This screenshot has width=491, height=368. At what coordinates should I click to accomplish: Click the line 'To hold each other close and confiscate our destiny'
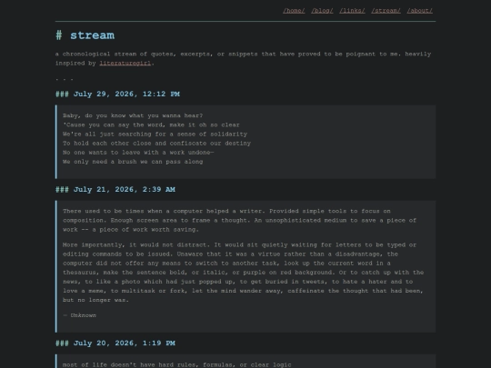156,144
